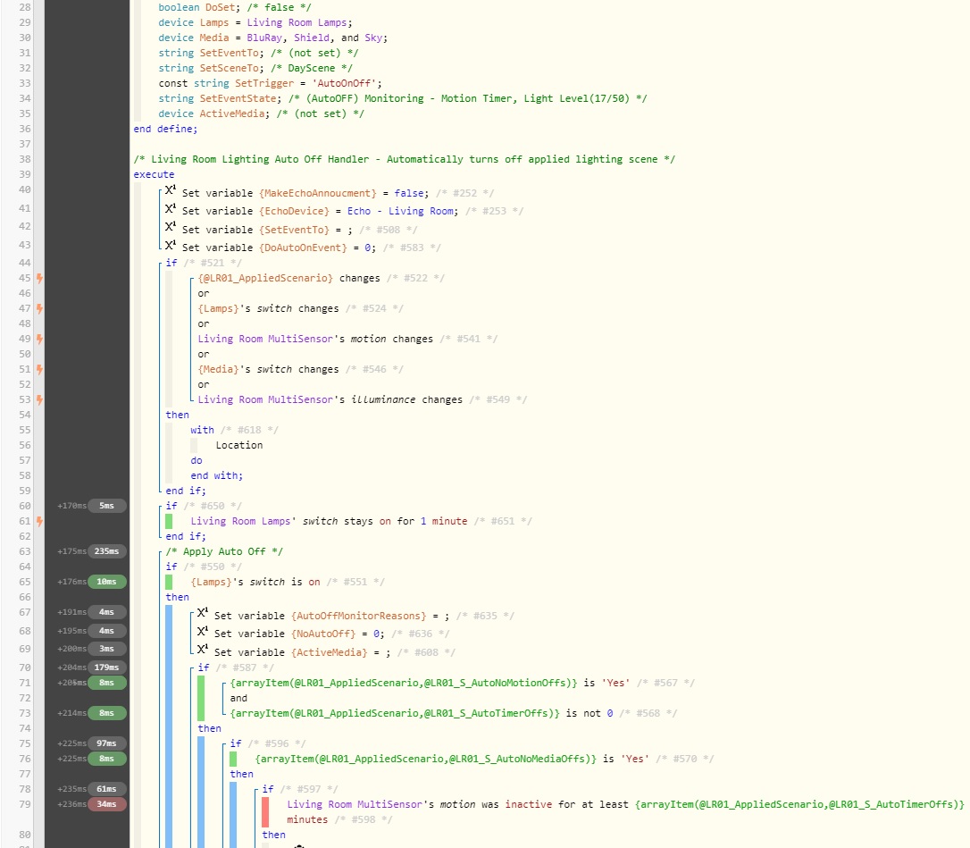
Task: Click the 'end define;' line
Action: coord(166,129)
